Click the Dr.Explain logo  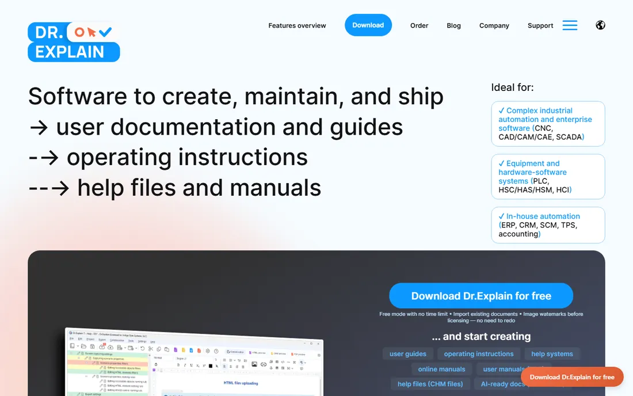(74, 42)
